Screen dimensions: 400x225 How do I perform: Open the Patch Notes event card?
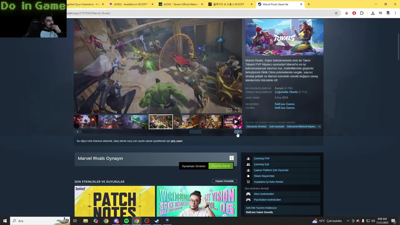pyautogui.click(x=115, y=201)
